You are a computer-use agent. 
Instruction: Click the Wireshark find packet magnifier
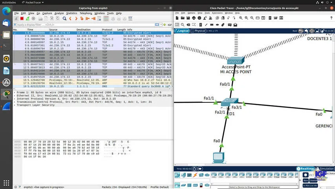click(x=64, y=19)
